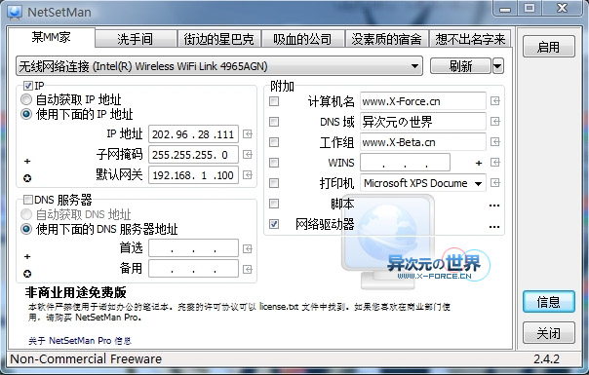Click the IP 地址 field 202.96.28.111
Image resolution: width=589 pixels, height=375 pixels.
193,134
